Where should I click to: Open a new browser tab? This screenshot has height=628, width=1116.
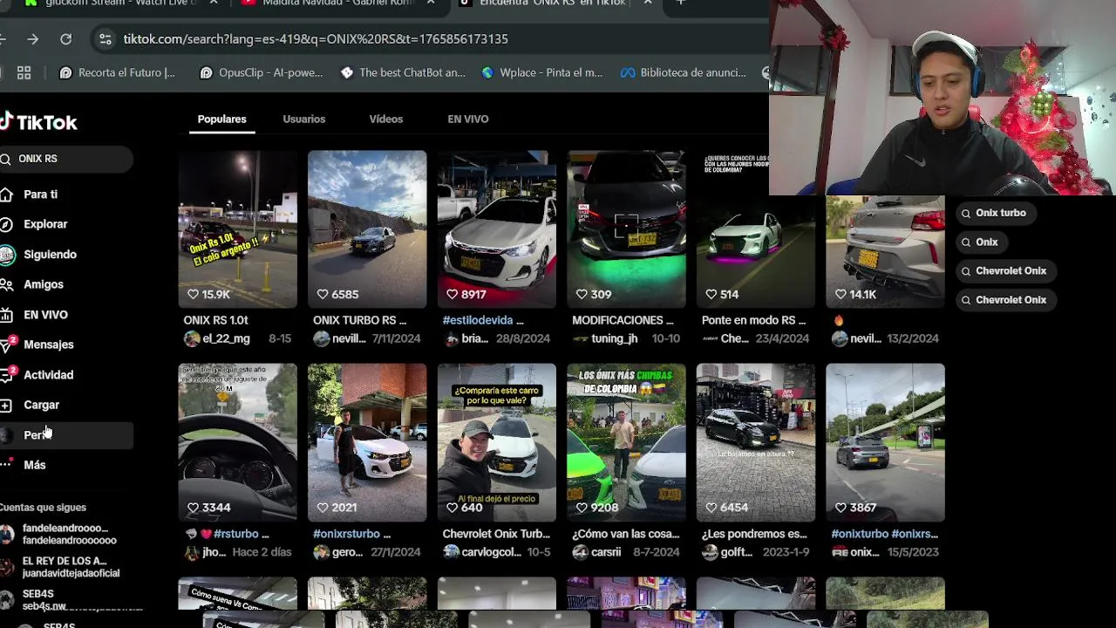(x=681, y=3)
